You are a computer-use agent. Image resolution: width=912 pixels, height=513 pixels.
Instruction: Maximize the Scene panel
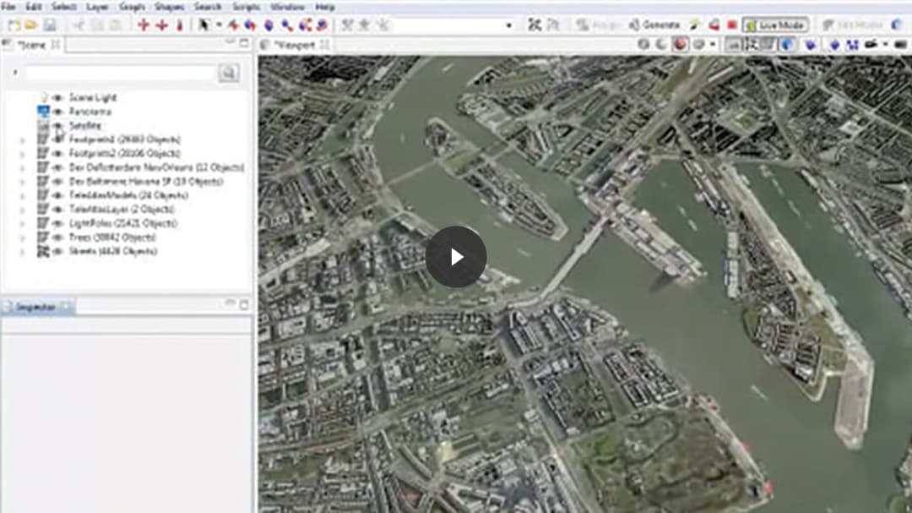pos(244,43)
